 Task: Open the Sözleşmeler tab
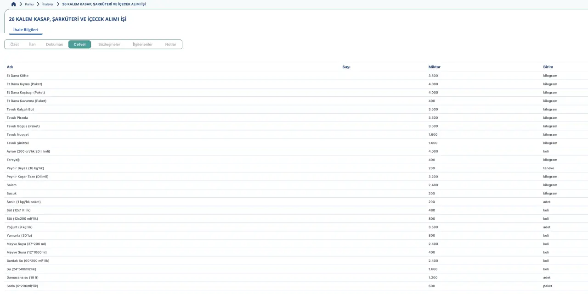tap(109, 44)
